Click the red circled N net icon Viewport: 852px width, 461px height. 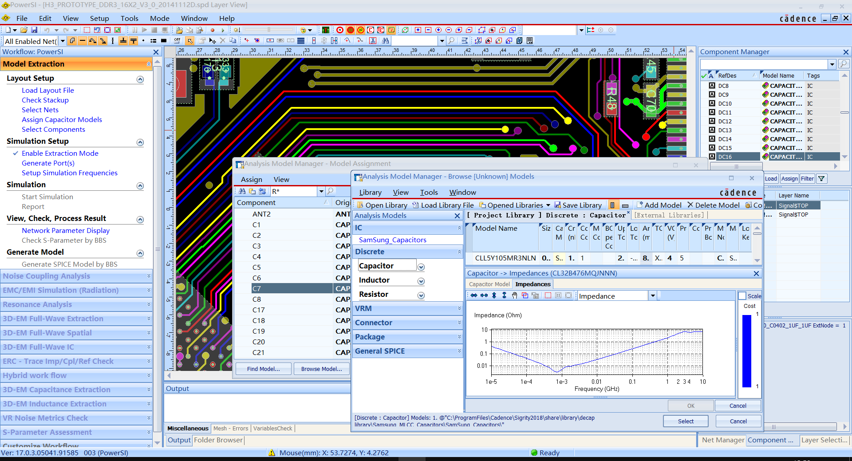point(340,30)
